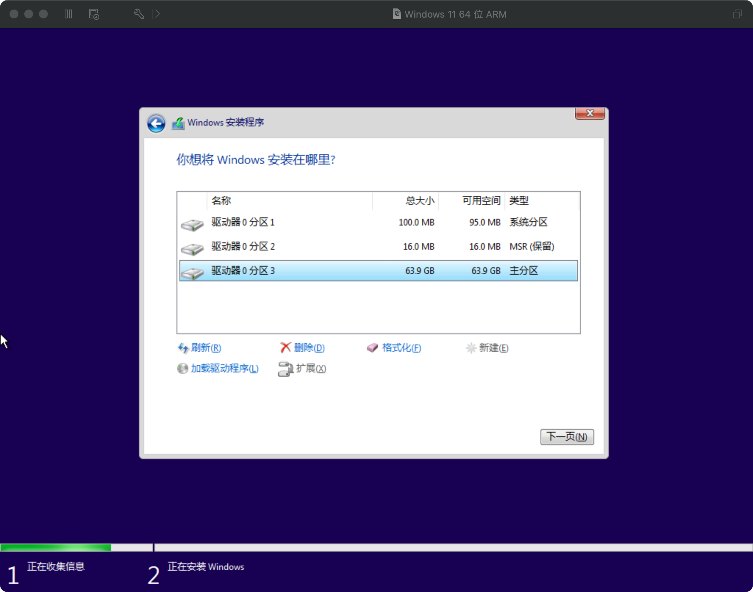Image resolution: width=753 pixels, height=592 pixels.
Task: Select 驱动器 0 分区 2 row
Action: point(378,246)
